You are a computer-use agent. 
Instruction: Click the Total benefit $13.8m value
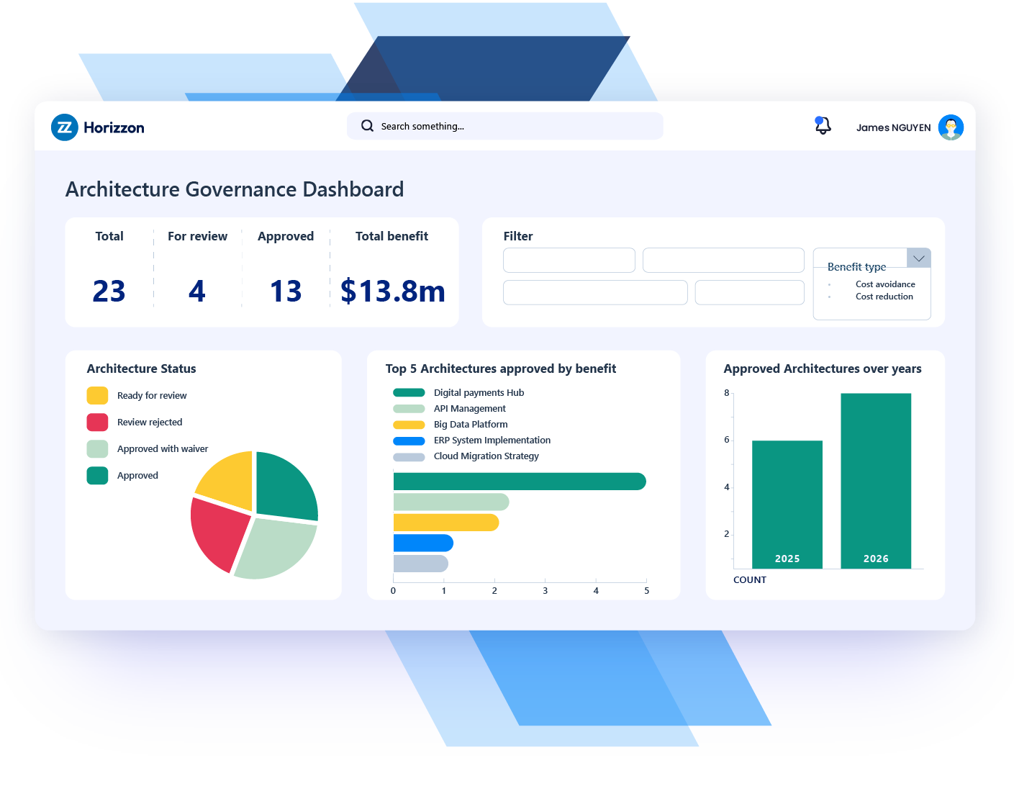pyautogui.click(x=392, y=291)
